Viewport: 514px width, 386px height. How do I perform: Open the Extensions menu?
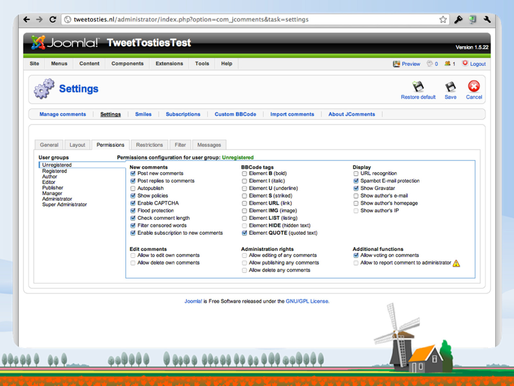(169, 63)
